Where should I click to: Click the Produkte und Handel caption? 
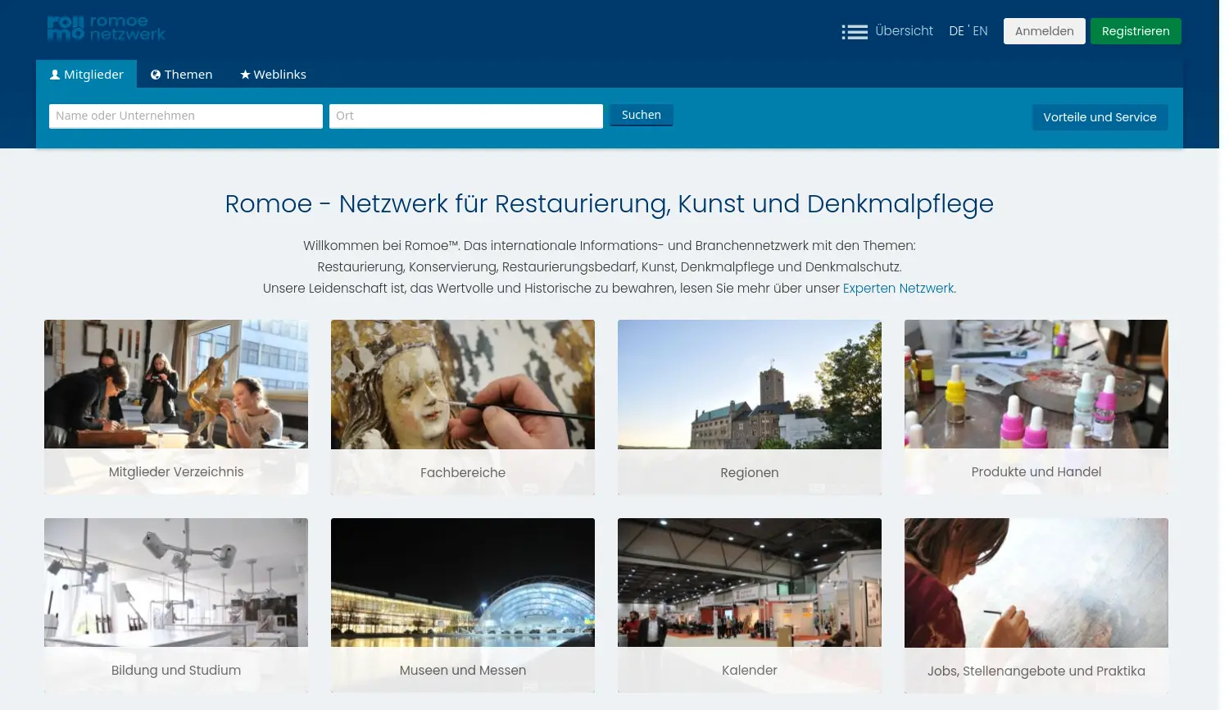pos(1036,472)
